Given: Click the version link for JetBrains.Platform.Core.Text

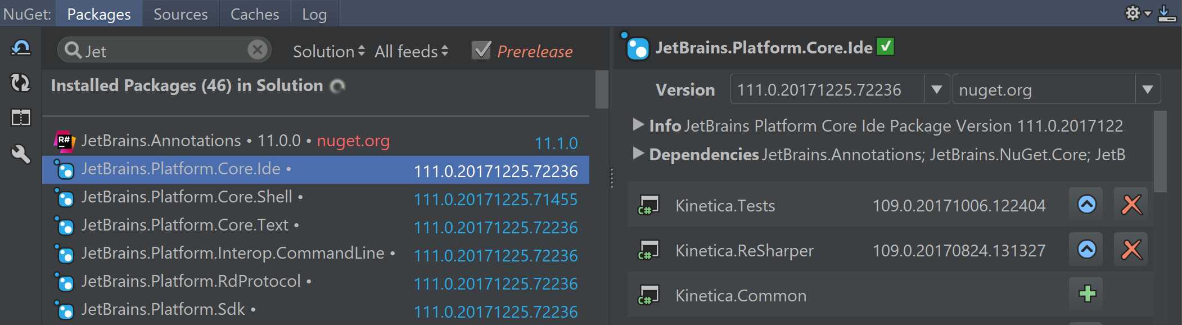Looking at the screenshot, I should pyautogui.click(x=496, y=227).
